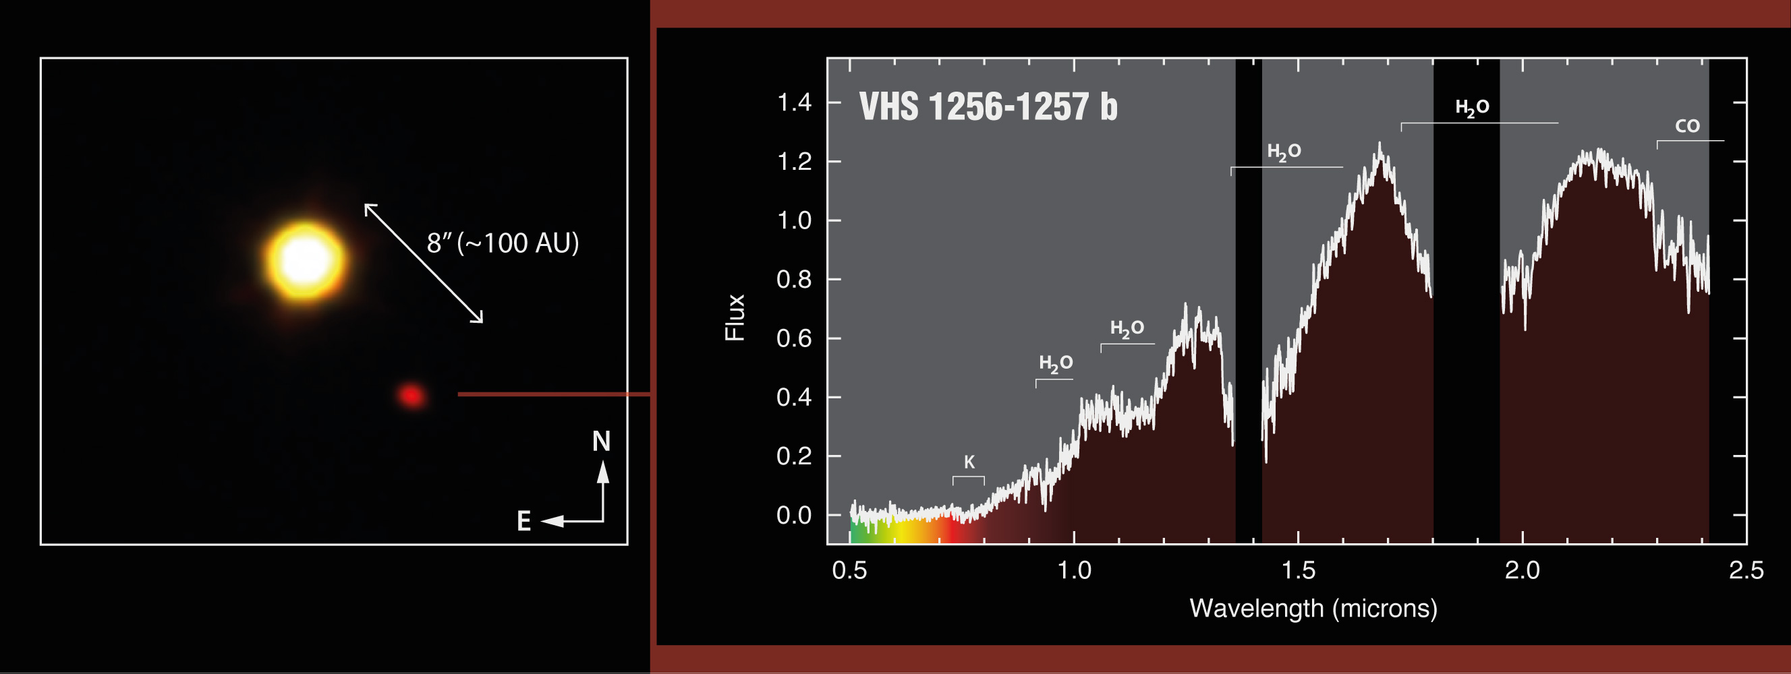Click the small red companion object
The image size is (1791, 674).
coord(411,396)
